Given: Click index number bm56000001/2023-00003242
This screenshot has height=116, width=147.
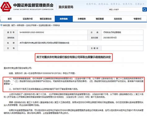Looking at the screenshot, I should click(32, 32).
